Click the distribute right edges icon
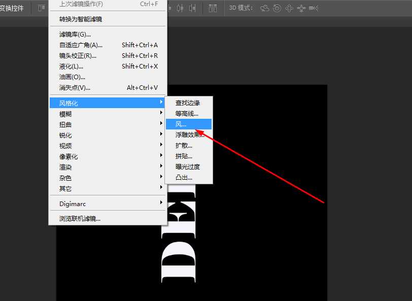The image size is (412, 301). [191, 8]
